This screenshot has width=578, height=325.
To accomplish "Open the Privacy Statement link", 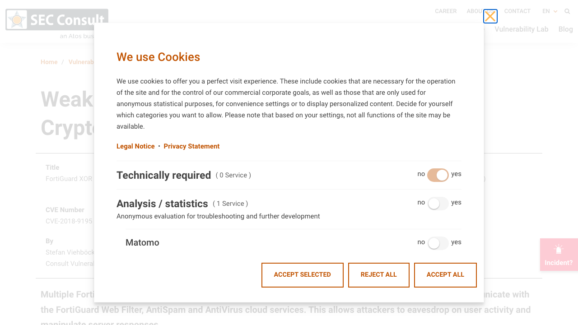I will tap(191, 146).
